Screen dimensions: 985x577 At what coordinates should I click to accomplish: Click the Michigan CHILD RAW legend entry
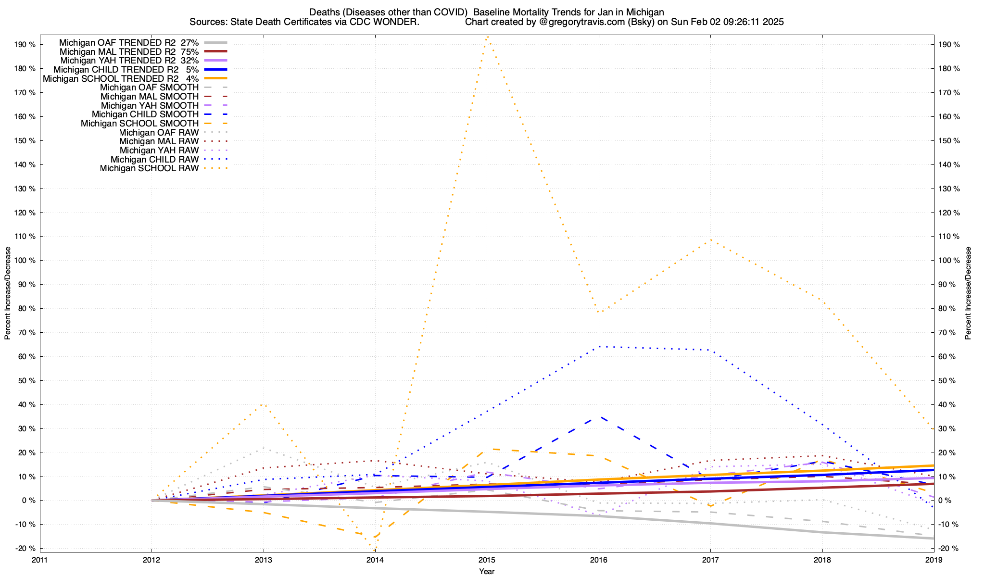point(154,159)
